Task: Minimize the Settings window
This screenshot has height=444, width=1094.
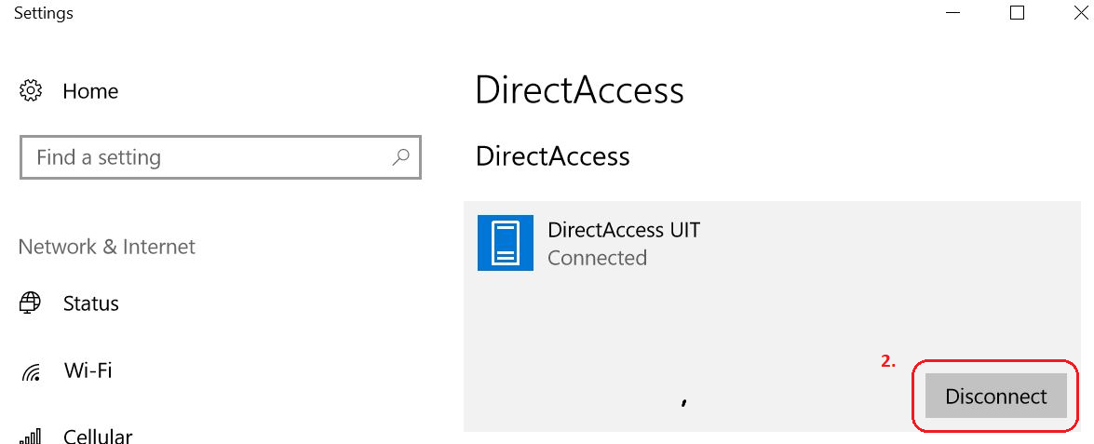Action: (953, 13)
